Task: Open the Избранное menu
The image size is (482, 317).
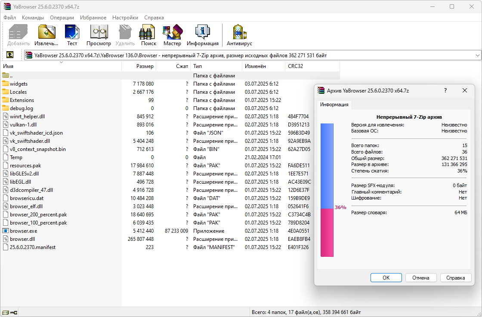Action: pos(93,18)
